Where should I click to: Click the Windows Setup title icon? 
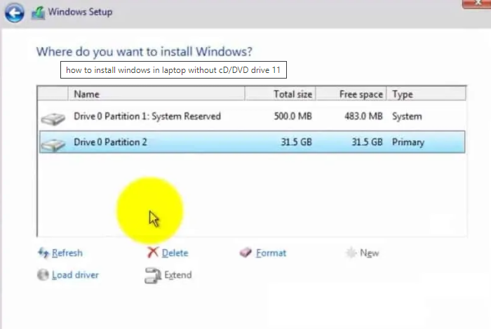(x=38, y=13)
